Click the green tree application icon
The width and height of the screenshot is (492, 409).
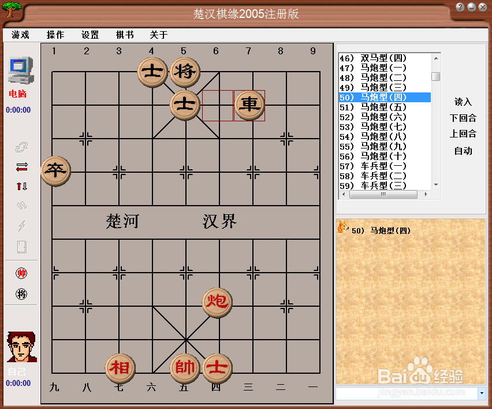tap(12, 9)
